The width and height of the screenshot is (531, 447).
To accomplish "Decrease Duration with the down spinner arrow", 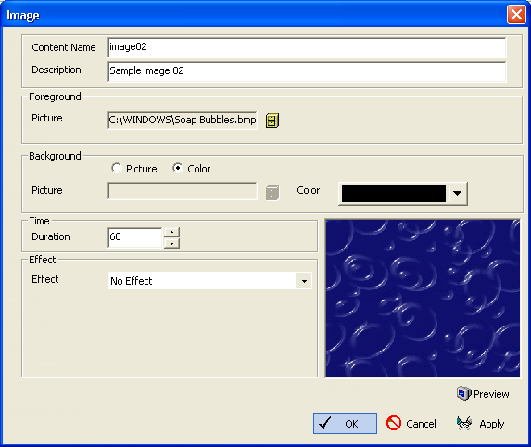I will tap(171, 243).
